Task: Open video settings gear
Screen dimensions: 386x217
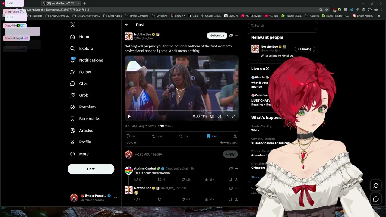Action: click(219, 116)
